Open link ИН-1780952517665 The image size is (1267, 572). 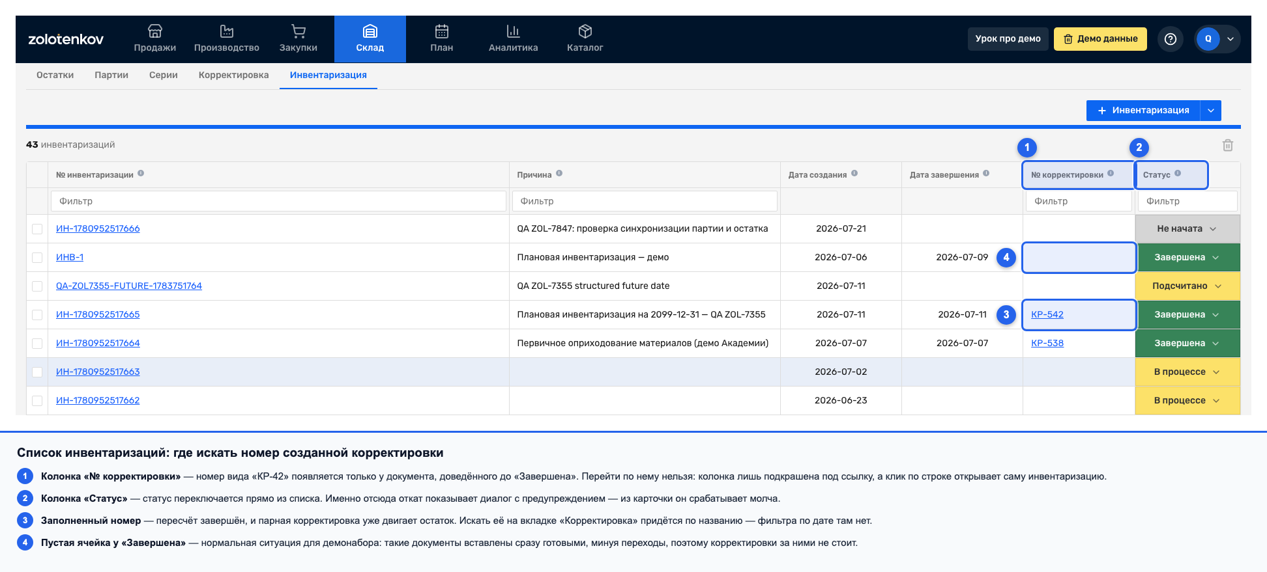pos(98,314)
